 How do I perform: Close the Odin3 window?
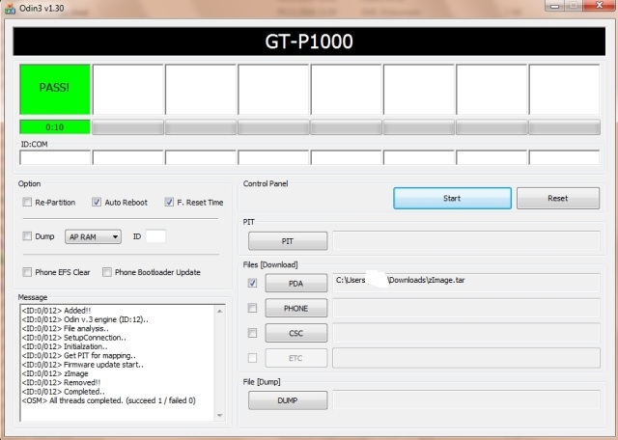tap(600, 5)
